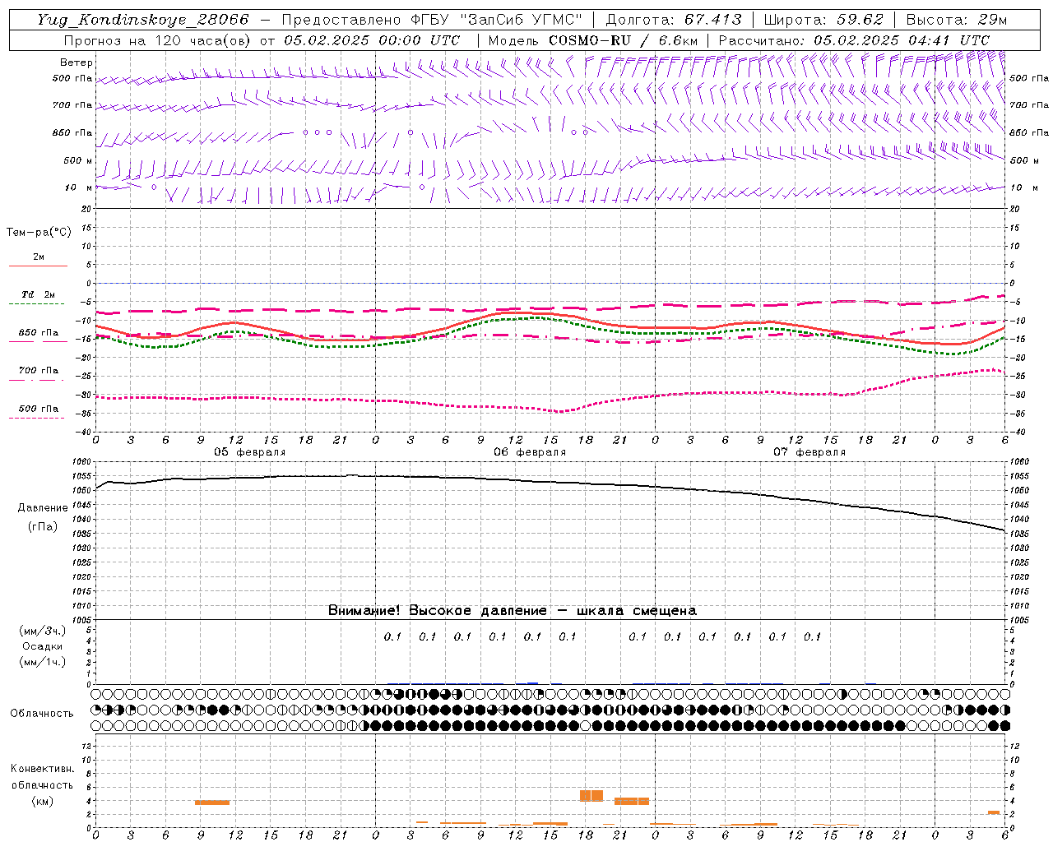Click the 06 февраля date label
This screenshot has width=1053, height=842.
[530, 452]
